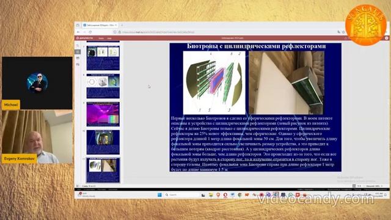Click the shield icon beside the address bar
This screenshot has height=220, width=391.
pyautogui.click(x=115, y=32)
